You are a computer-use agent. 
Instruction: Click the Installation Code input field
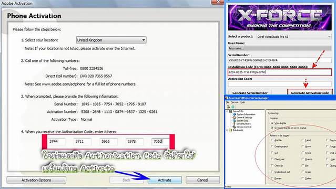click(x=280, y=72)
